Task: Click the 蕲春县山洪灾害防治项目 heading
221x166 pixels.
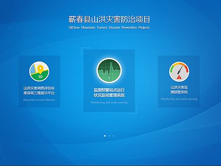Action: click(x=109, y=20)
